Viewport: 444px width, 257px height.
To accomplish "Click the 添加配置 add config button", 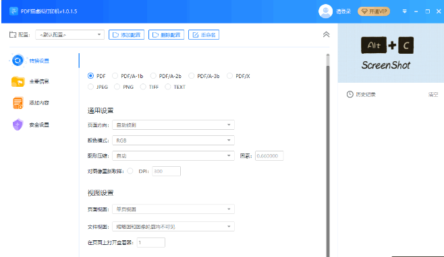I will coord(127,35).
